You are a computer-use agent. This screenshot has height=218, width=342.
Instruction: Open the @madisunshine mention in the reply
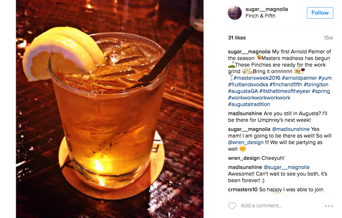pyautogui.click(x=290, y=129)
